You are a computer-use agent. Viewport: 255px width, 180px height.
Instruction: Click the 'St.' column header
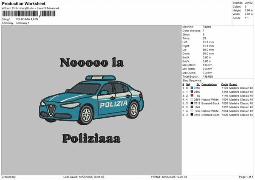(198, 84)
